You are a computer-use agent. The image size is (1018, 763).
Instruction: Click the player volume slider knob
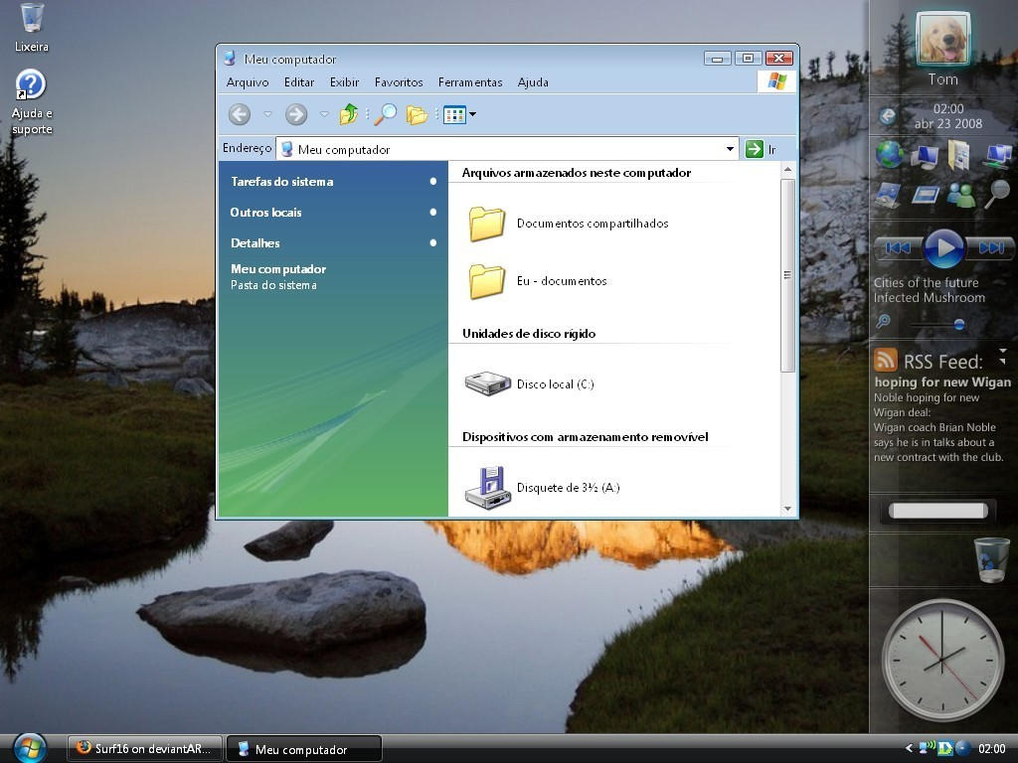959,324
